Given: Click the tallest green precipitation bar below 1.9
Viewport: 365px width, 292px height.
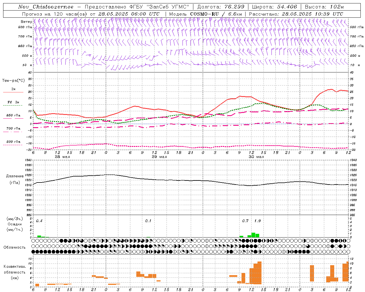Looking at the screenshot, I should [253, 235].
